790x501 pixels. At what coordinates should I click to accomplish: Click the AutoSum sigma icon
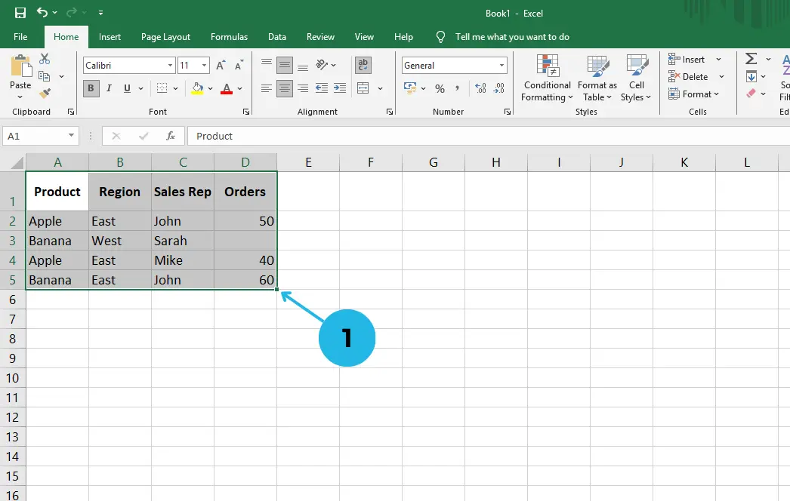[751, 59]
